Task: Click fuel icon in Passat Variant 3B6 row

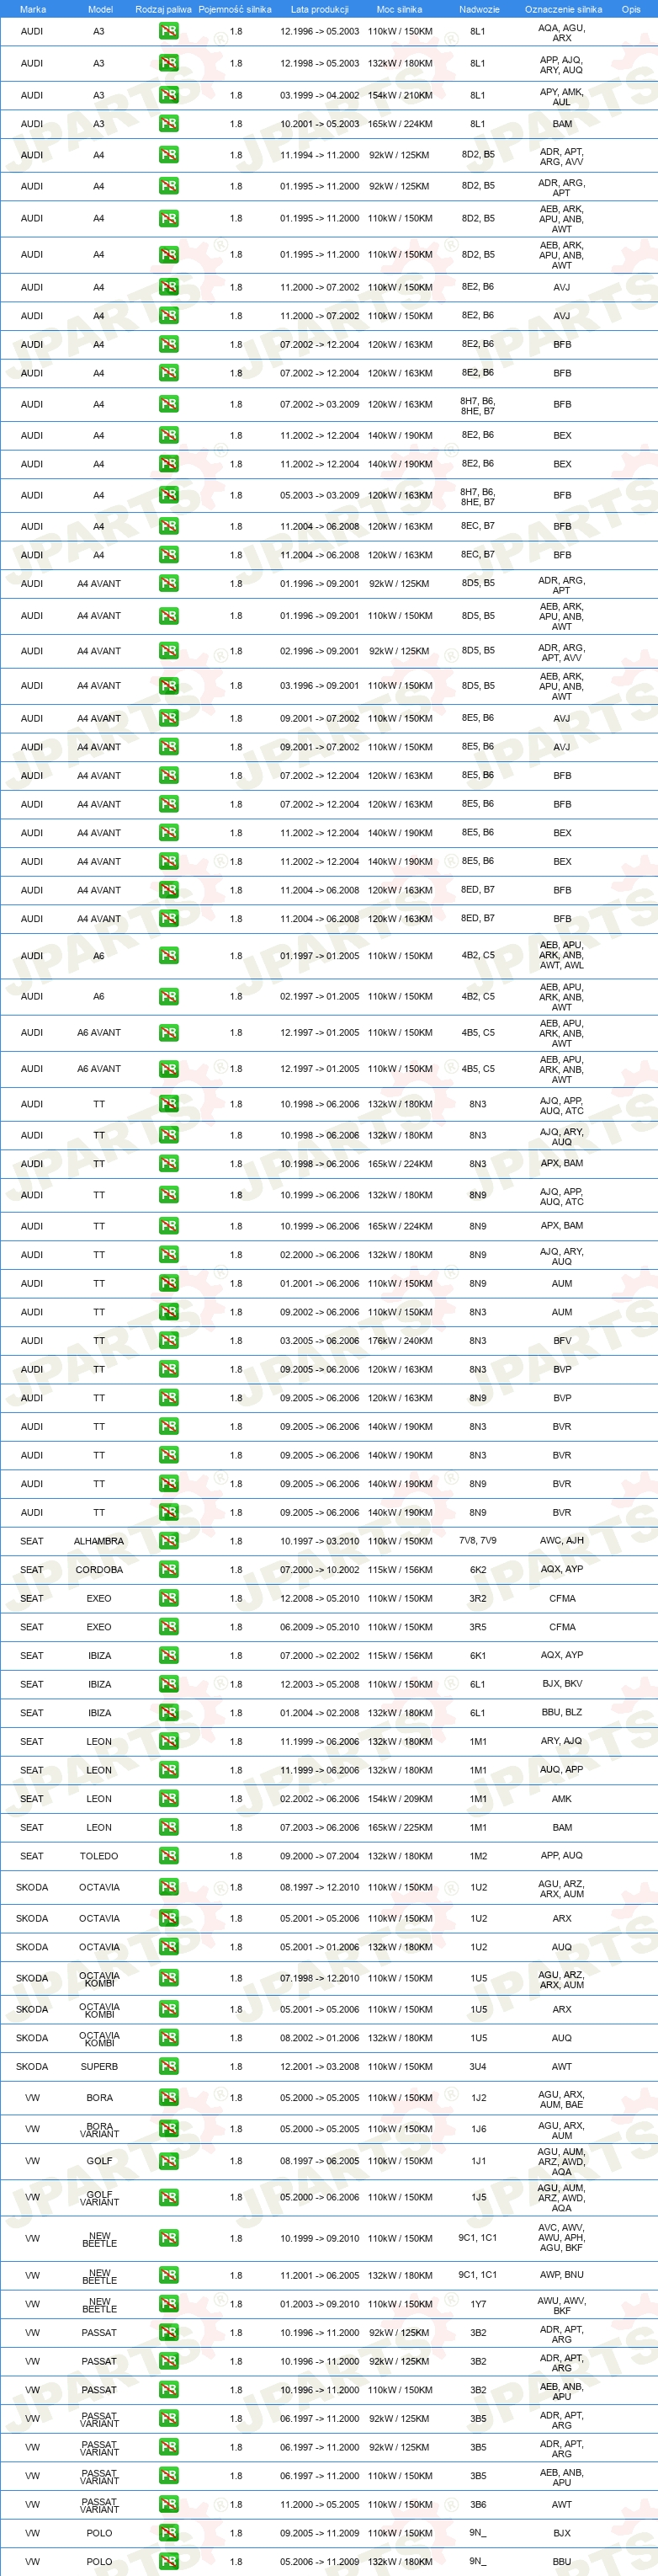Action: 169,2504
